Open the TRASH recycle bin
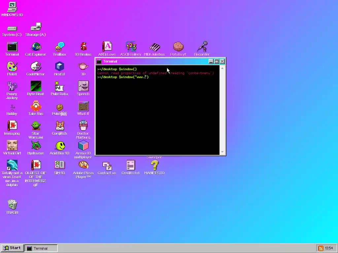338x253 pixels. [x=12, y=207]
